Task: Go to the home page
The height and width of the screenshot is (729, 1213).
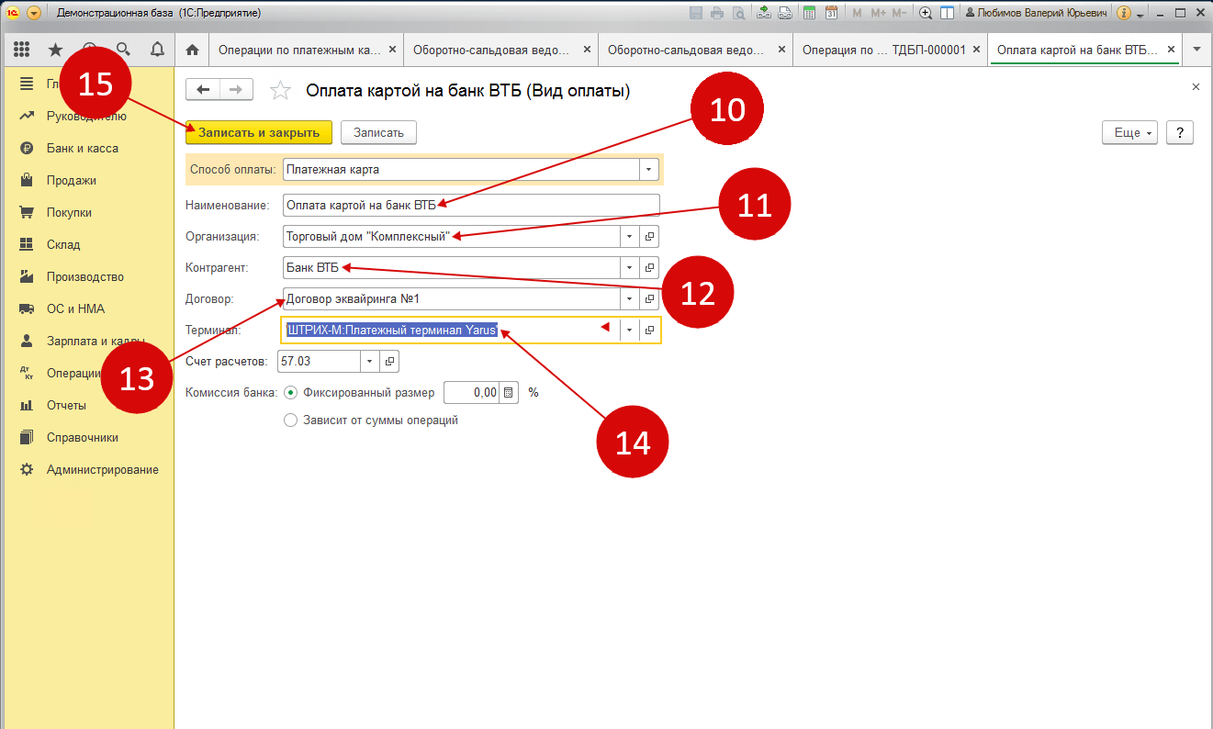Action: (192, 50)
